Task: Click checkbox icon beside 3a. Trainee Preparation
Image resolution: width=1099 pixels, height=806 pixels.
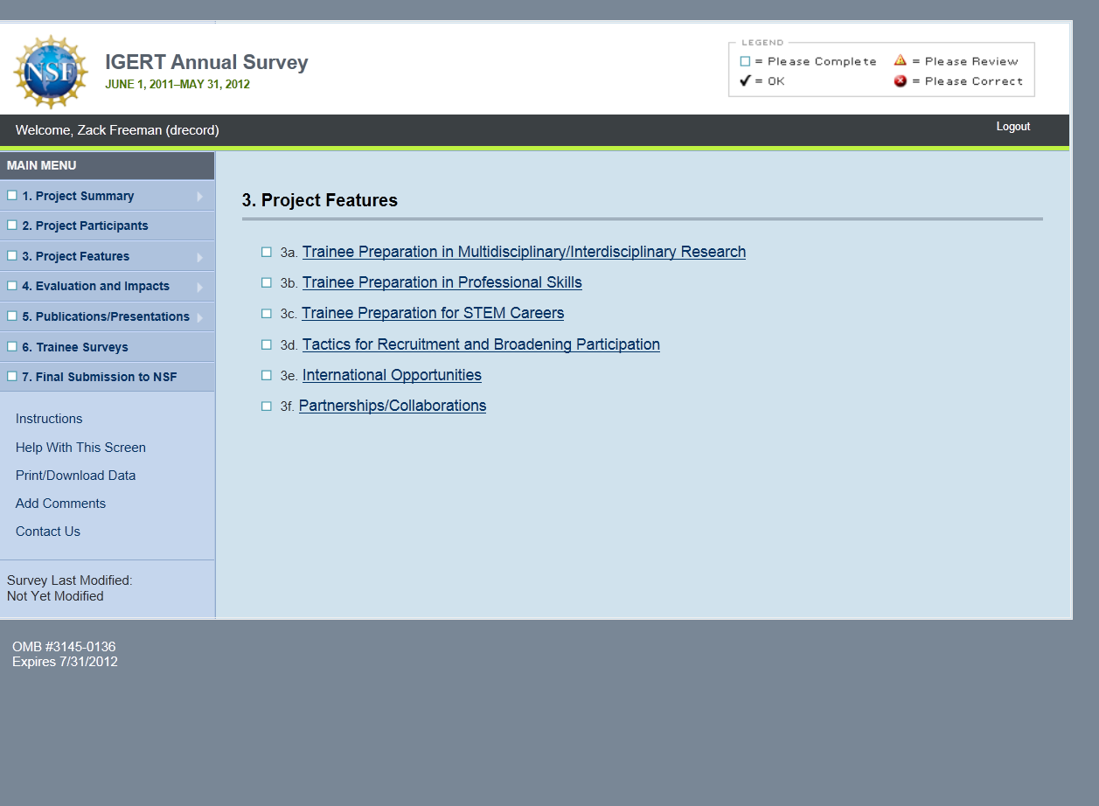Action: (x=267, y=252)
